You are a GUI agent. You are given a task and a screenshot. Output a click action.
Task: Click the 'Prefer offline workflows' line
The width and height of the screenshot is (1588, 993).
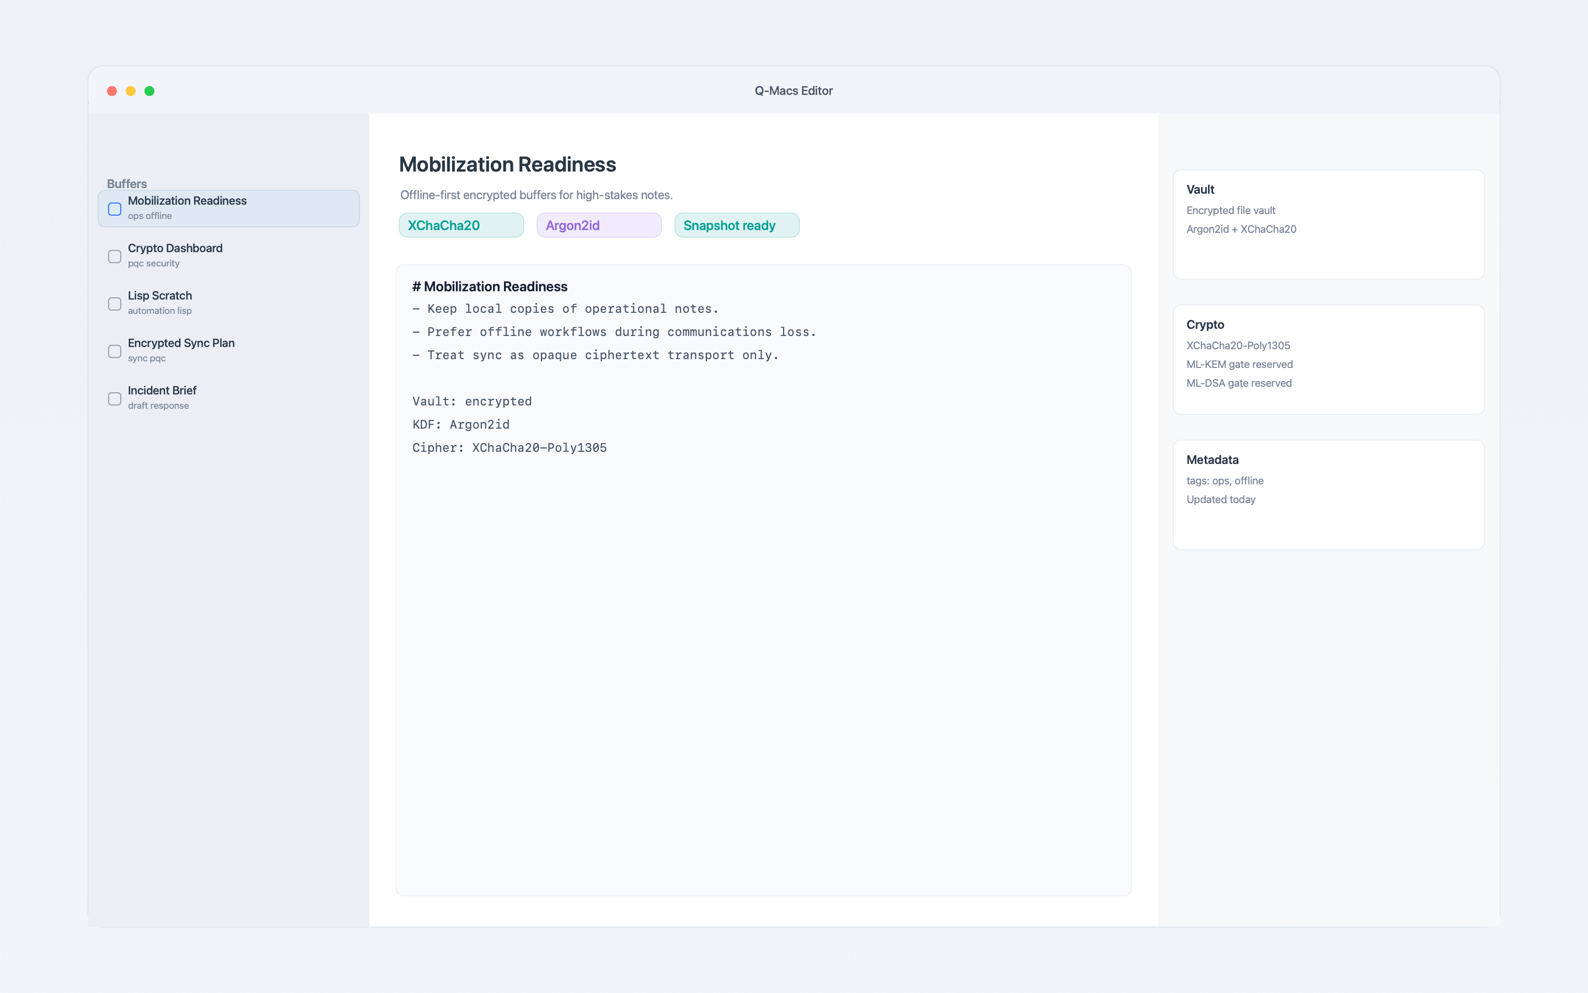point(614,332)
